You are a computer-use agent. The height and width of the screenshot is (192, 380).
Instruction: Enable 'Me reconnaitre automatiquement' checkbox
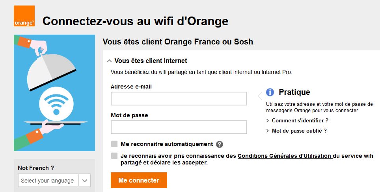[114, 144]
